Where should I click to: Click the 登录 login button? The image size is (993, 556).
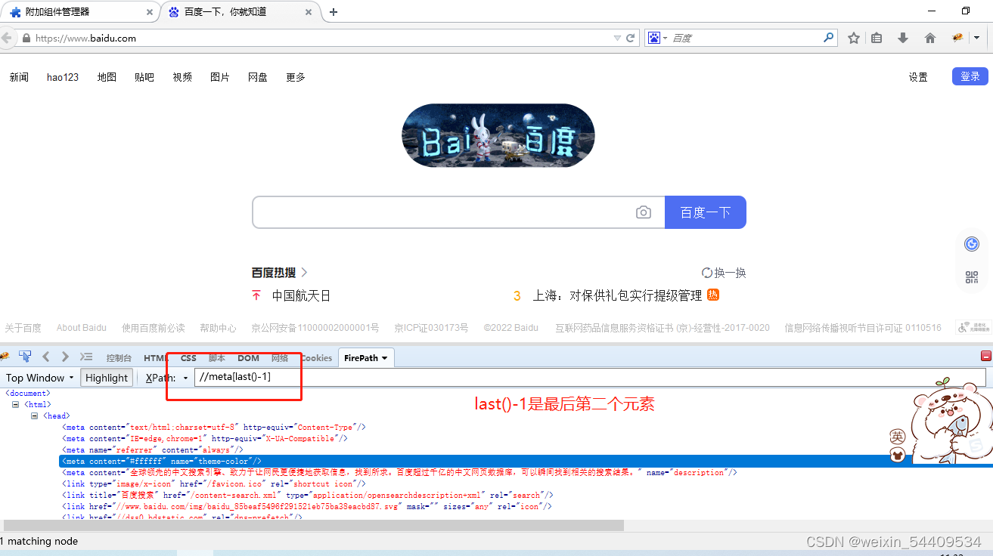[x=970, y=76]
